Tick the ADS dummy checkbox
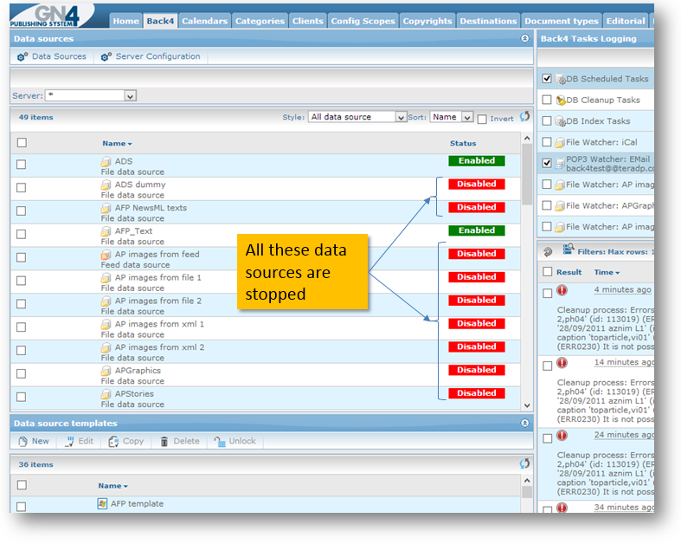This screenshot has height=544, width=681. pyautogui.click(x=22, y=188)
